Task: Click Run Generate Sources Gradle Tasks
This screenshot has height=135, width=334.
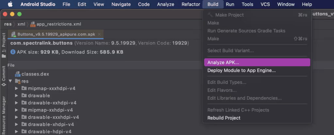Action: pyautogui.click(x=257, y=31)
